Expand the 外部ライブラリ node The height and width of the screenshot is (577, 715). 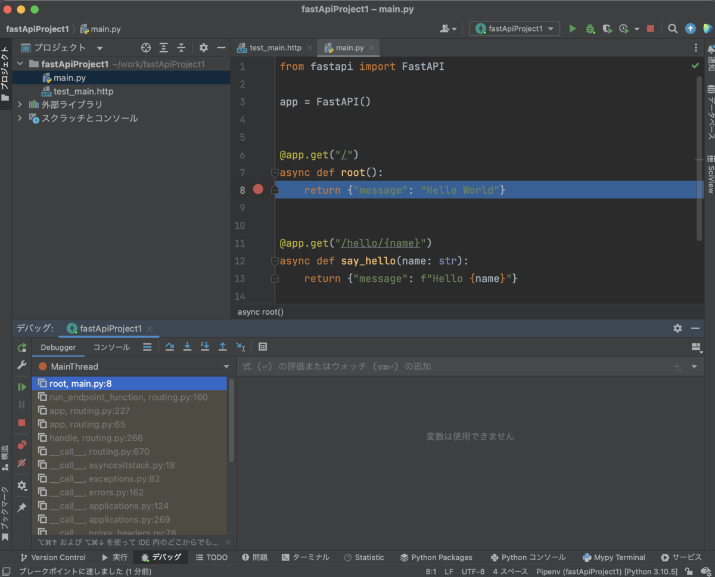coord(20,104)
